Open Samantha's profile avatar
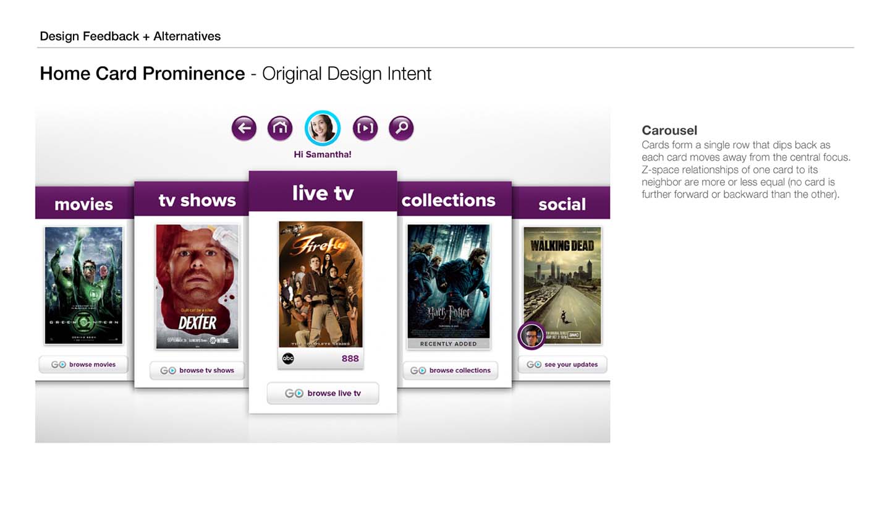The height and width of the screenshot is (531, 890). click(323, 128)
